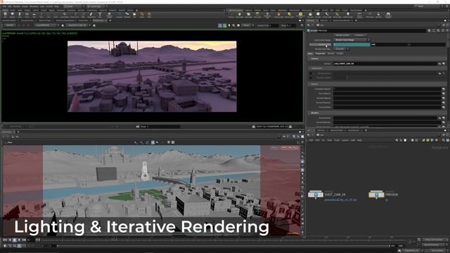
Task: Select the Font shelf tool
Action: (100, 14)
